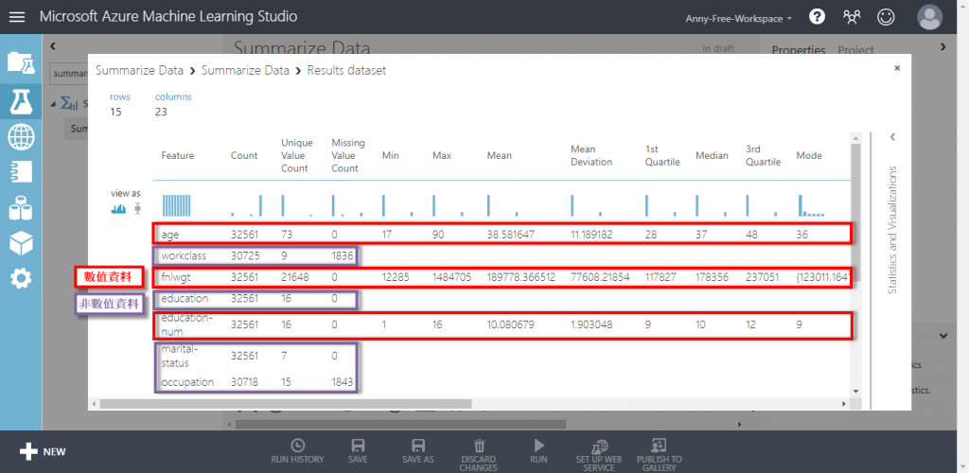
Task: Click PUBLISH TO GALLERY
Action: [660, 455]
